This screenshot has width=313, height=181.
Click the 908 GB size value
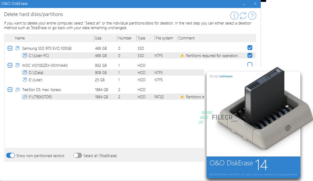101,73
